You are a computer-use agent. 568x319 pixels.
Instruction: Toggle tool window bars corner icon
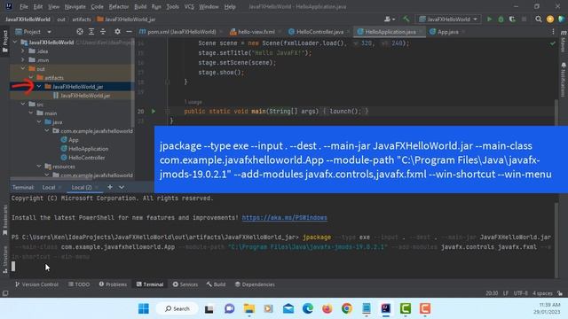pos(5,293)
